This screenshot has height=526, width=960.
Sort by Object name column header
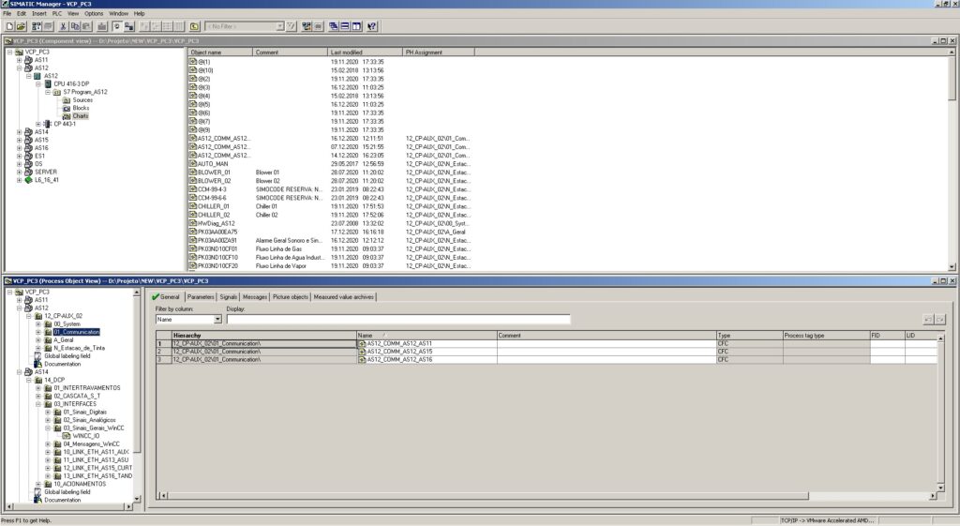220,53
